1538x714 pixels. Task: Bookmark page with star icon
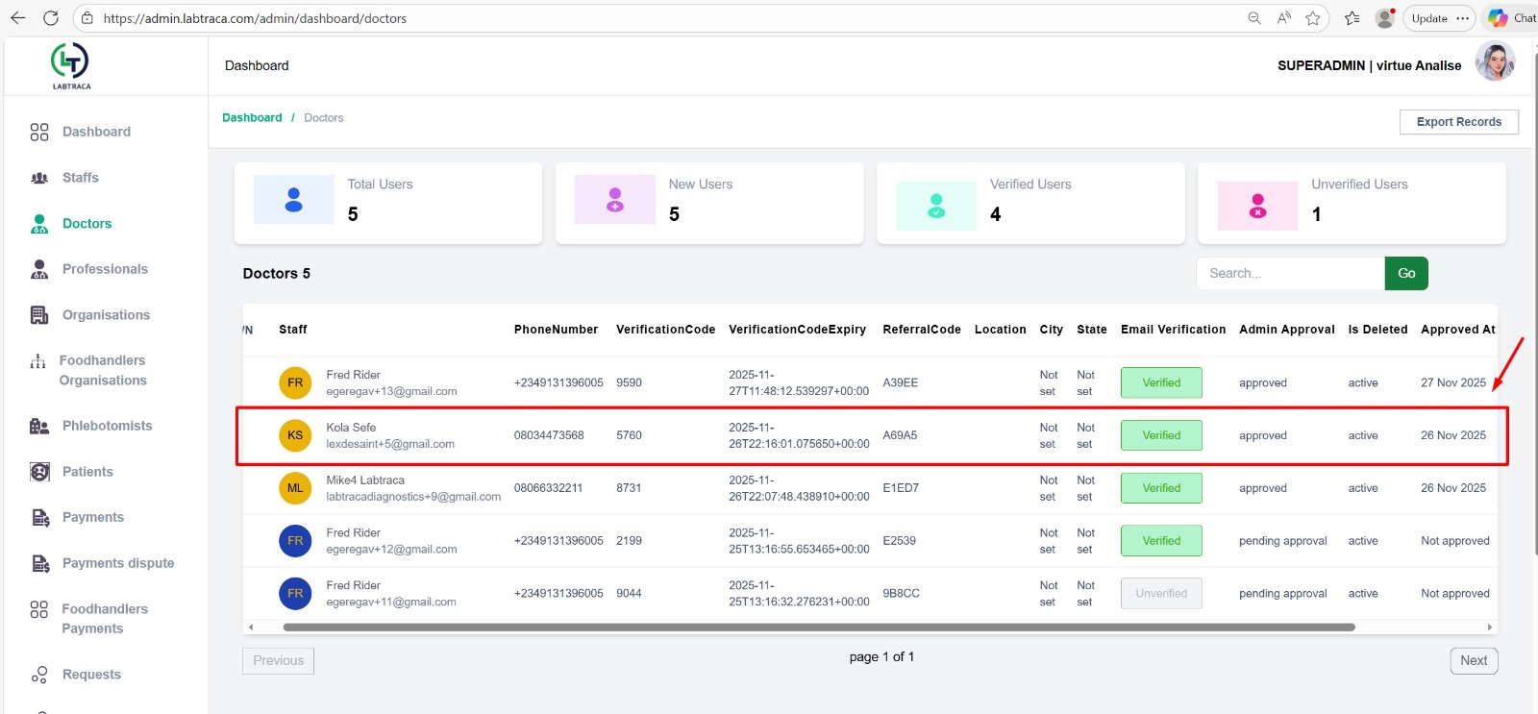coord(1313,18)
